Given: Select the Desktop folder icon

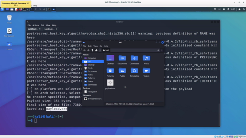Looking at the screenshot, I should click(x=110, y=60).
